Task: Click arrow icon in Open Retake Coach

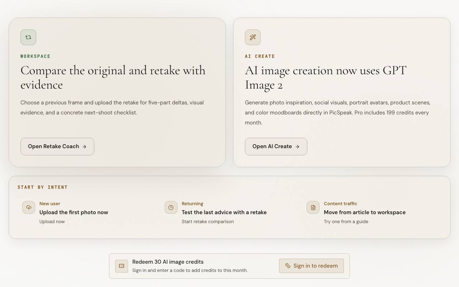Action: (84, 147)
